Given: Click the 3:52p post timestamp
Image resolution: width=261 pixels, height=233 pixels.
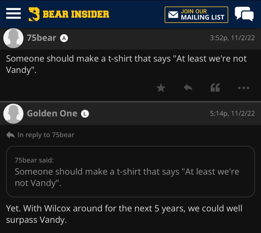Looking at the screenshot, I should 232,38.
